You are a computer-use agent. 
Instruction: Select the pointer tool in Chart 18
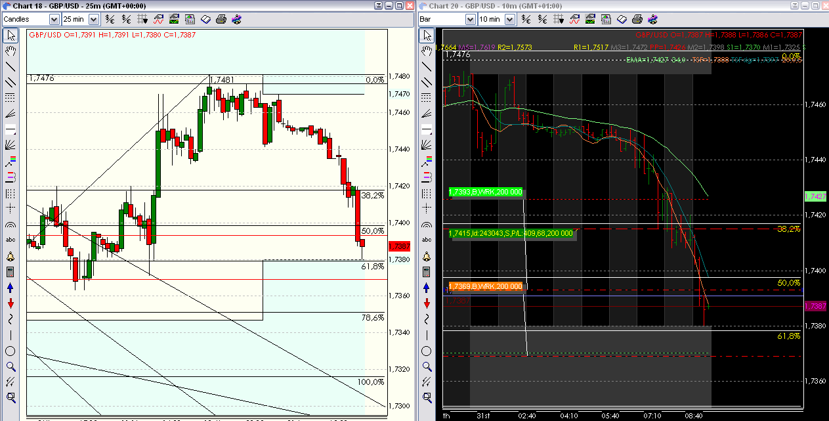pos(11,35)
